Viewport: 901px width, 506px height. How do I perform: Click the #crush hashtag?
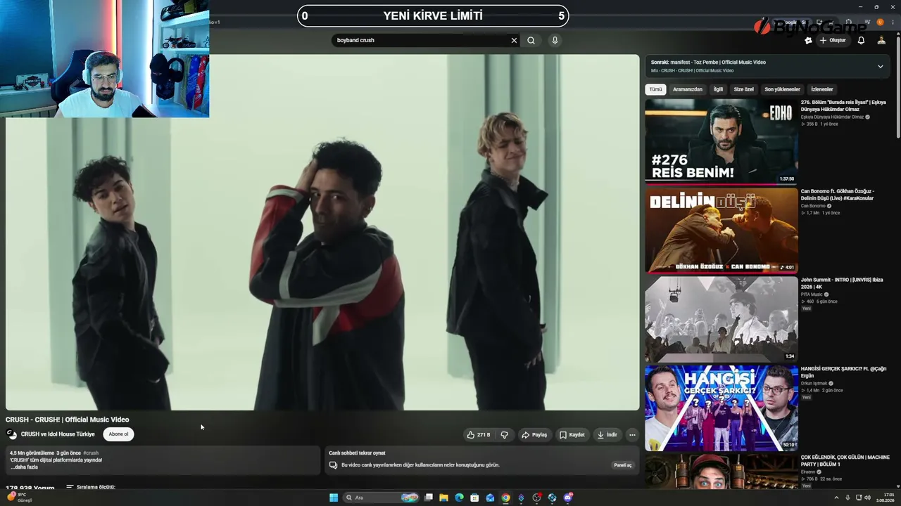pyautogui.click(x=91, y=453)
